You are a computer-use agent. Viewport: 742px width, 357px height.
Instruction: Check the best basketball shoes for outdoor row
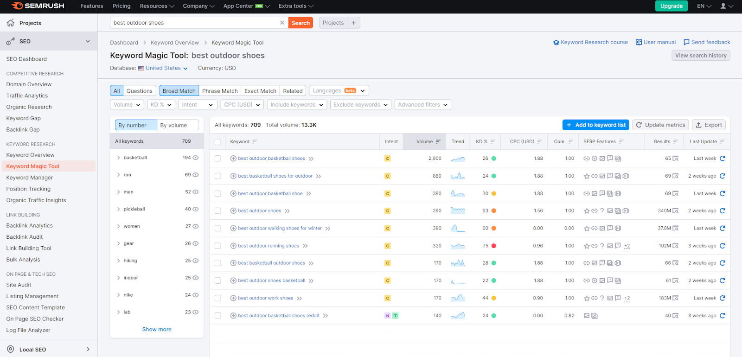218,176
